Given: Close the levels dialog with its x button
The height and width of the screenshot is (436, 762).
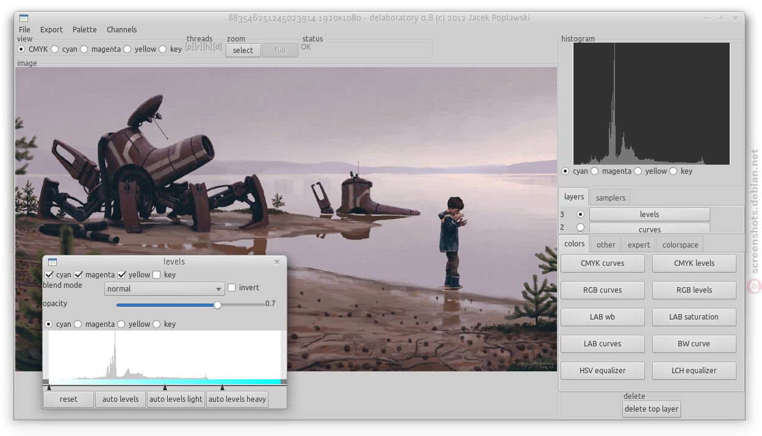Looking at the screenshot, I should tap(277, 262).
